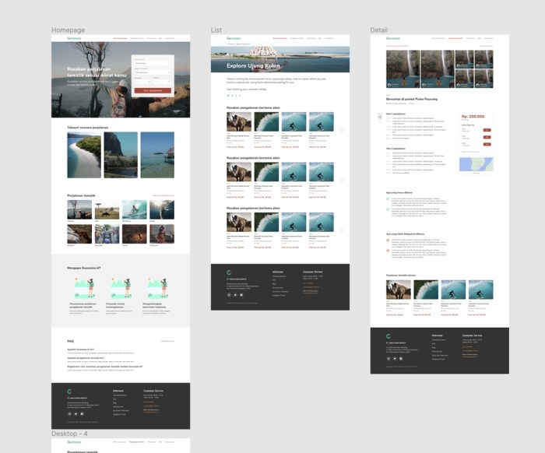This screenshot has width=545, height=453.
Task: Select the Homepage frame label
Action: [68, 30]
